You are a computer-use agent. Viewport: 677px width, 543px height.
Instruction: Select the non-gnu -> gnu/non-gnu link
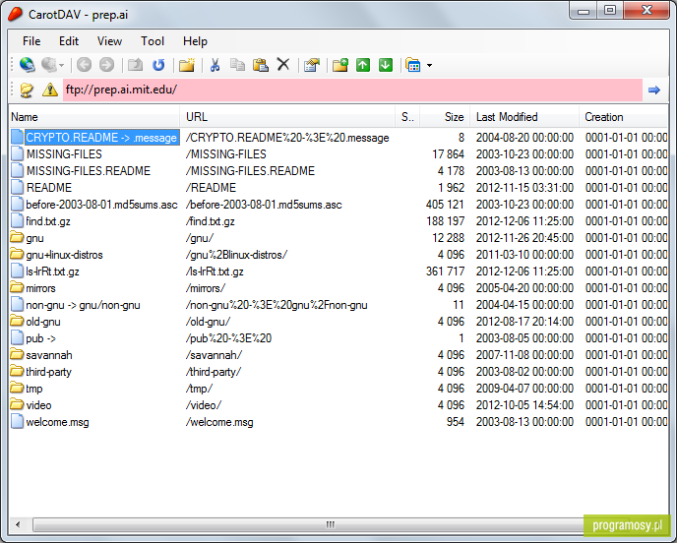point(83,305)
